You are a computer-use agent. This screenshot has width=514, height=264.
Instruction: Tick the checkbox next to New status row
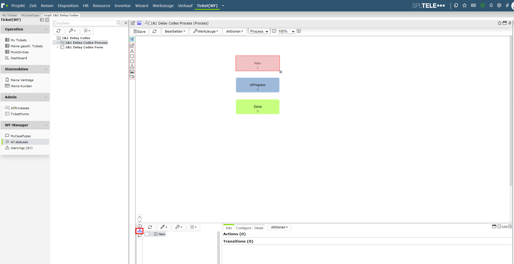pyautogui.click(x=147, y=234)
